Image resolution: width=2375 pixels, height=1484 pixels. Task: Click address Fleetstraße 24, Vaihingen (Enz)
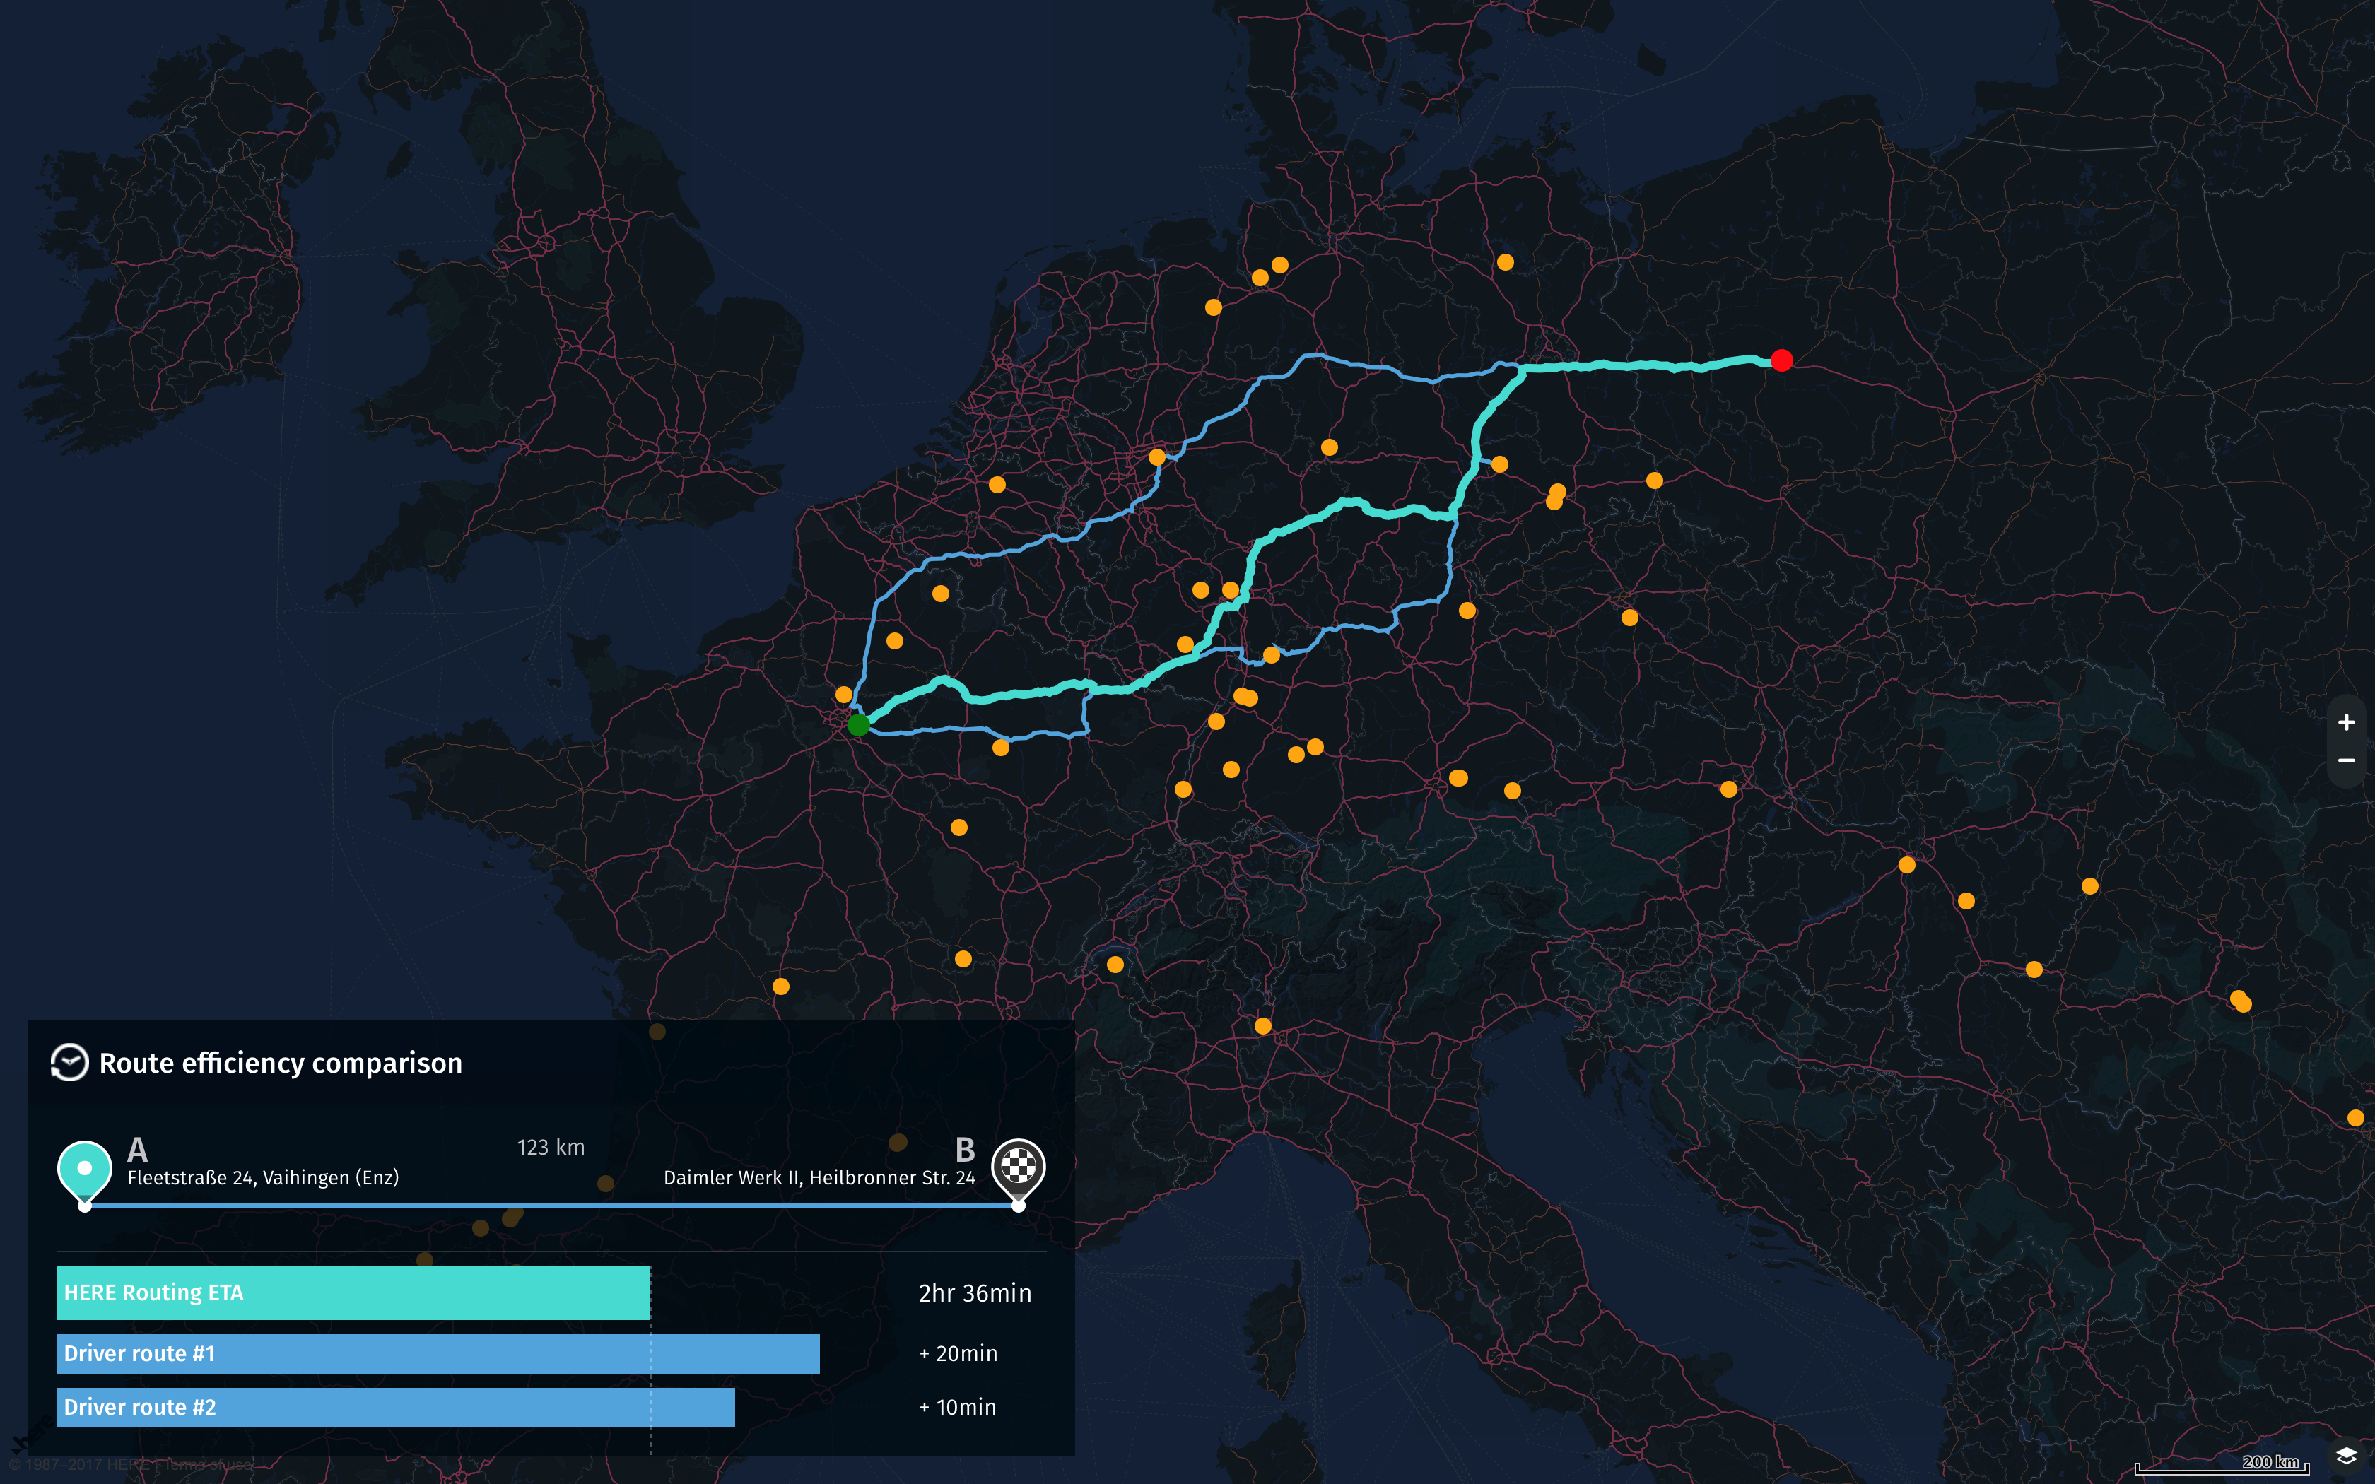(x=263, y=1178)
